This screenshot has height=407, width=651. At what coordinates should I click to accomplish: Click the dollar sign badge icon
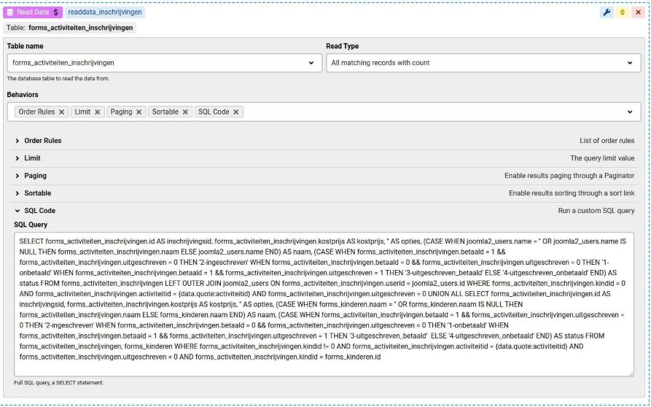[x=56, y=12]
